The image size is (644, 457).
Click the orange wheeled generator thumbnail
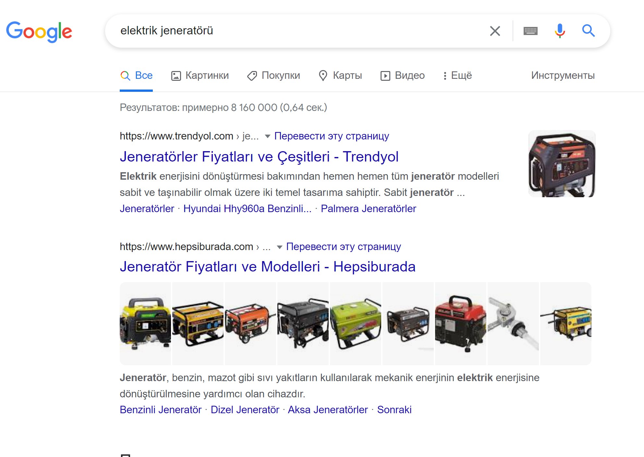click(250, 323)
